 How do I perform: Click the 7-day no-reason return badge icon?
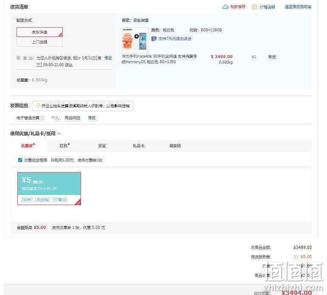(154, 39)
